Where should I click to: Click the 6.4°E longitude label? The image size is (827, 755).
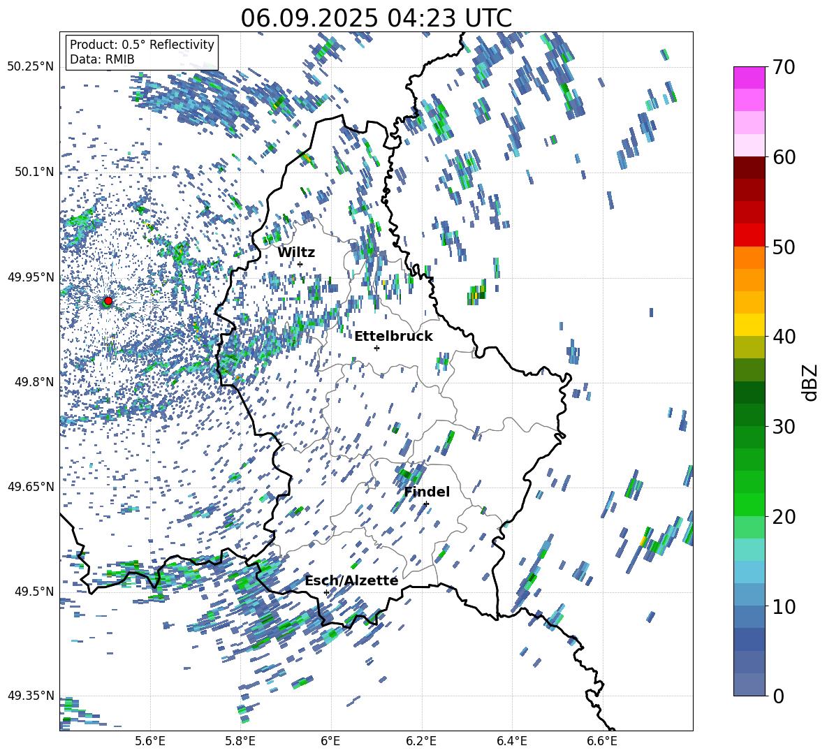[x=511, y=741]
